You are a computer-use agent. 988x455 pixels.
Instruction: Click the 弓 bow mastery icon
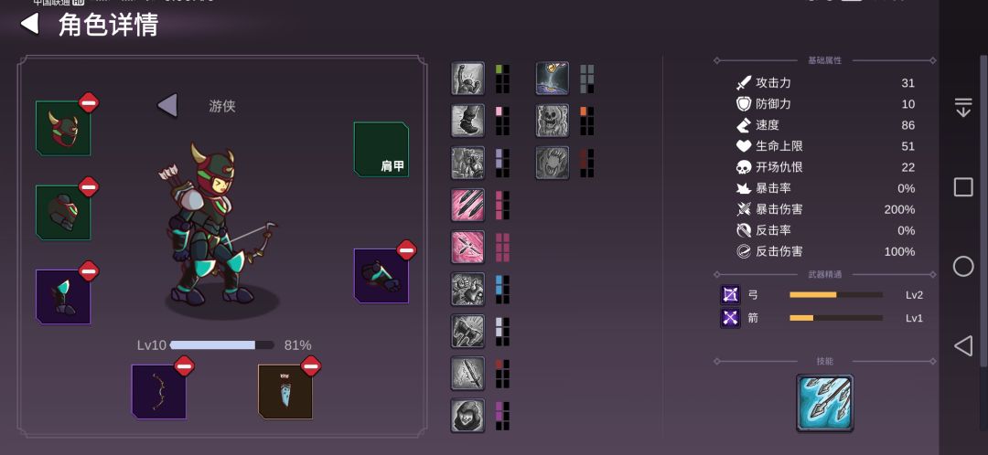[730, 294]
